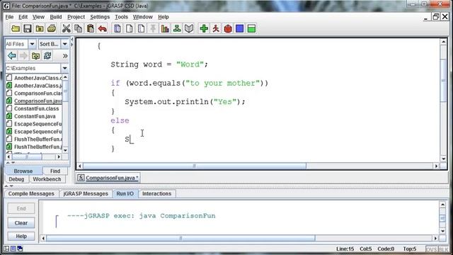Switch to the Find tab

[55, 171]
